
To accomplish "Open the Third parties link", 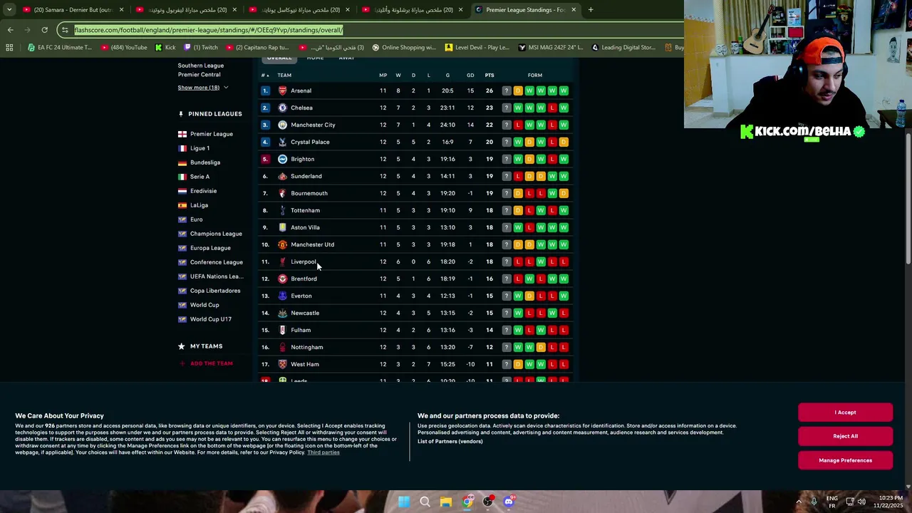I will pos(323,452).
